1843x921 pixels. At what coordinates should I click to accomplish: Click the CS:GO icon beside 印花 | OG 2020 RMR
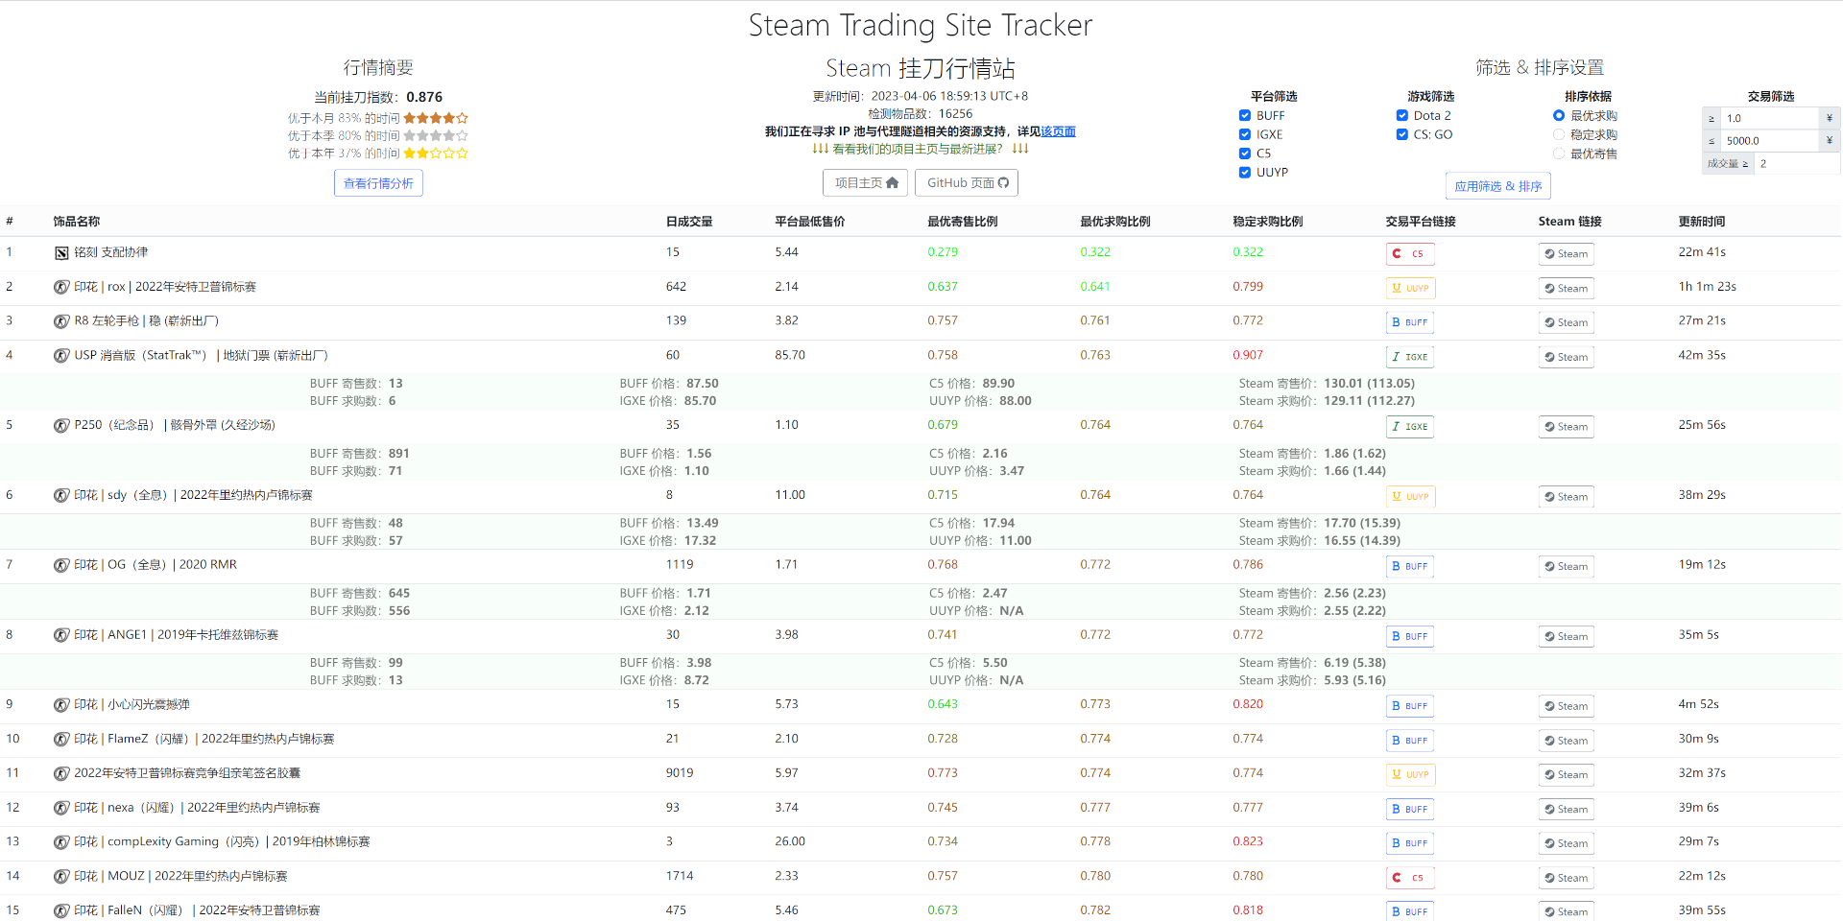click(x=61, y=565)
